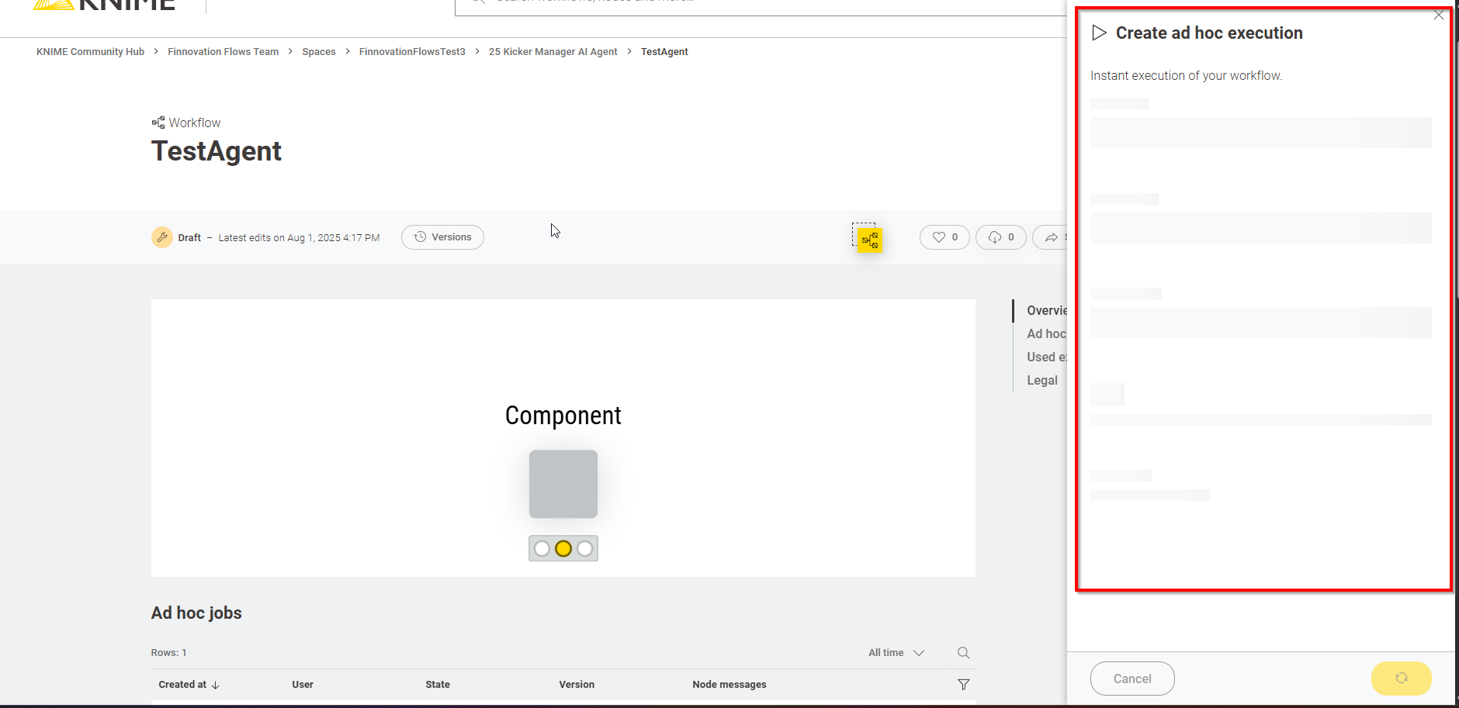This screenshot has height=708, width=1459.
Task: Click the Draft wrench status icon
Action: coord(162,237)
